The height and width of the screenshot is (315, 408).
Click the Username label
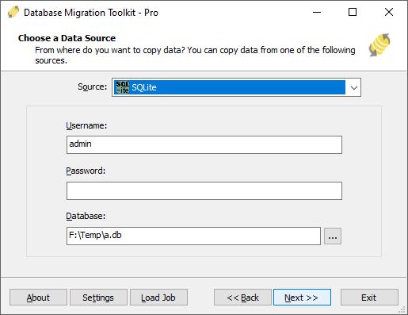[x=86, y=125]
